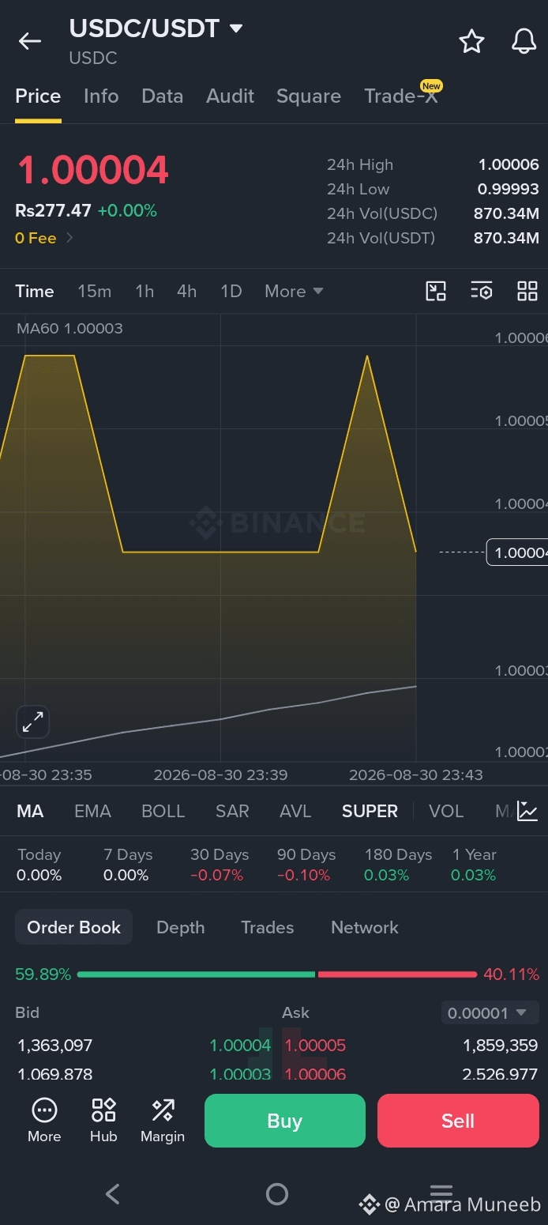Select the current price label 1.00004 on axis
548x1225 pixels.
pos(517,552)
